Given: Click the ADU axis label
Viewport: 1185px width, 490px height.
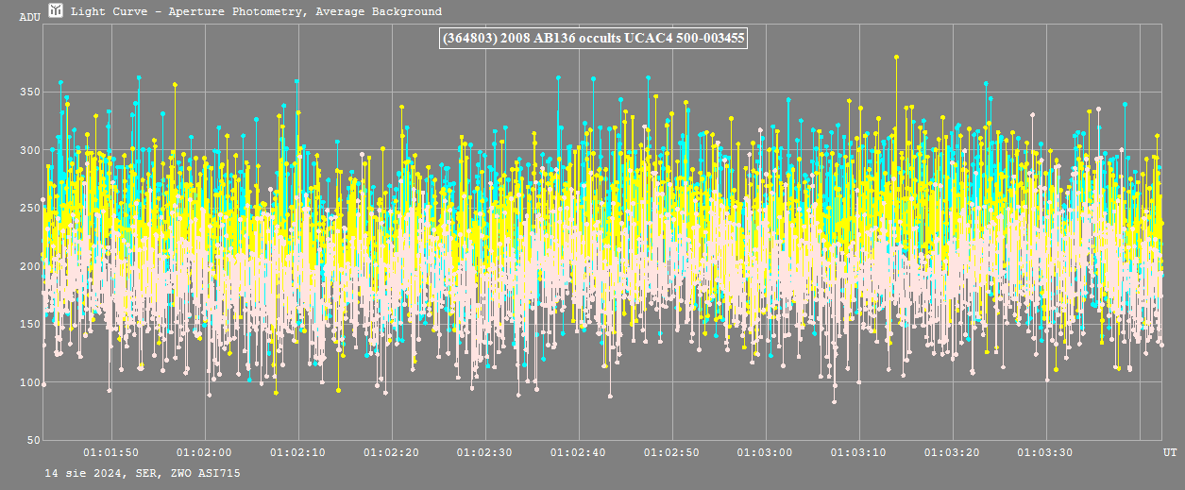Looking at the screenshot, I should click(29, 17).
